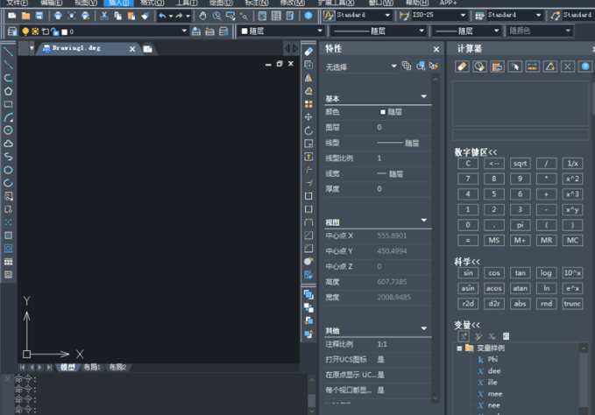Click the Match Properties brush icon
The width and height of the screenshot is (595, 415).
145,16
